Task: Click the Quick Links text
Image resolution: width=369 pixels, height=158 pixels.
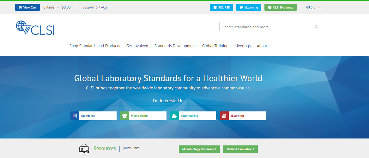Action: 131,148
